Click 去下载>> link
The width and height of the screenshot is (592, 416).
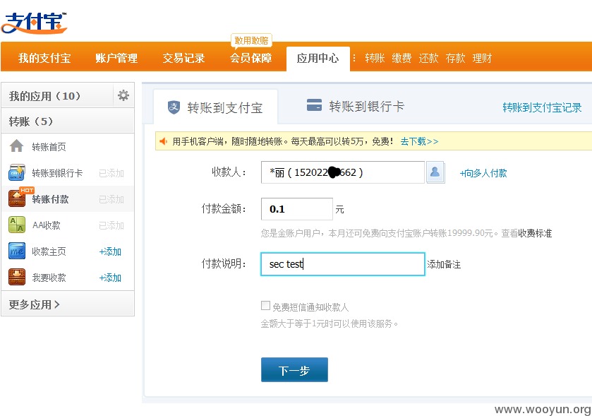[419, 141]
